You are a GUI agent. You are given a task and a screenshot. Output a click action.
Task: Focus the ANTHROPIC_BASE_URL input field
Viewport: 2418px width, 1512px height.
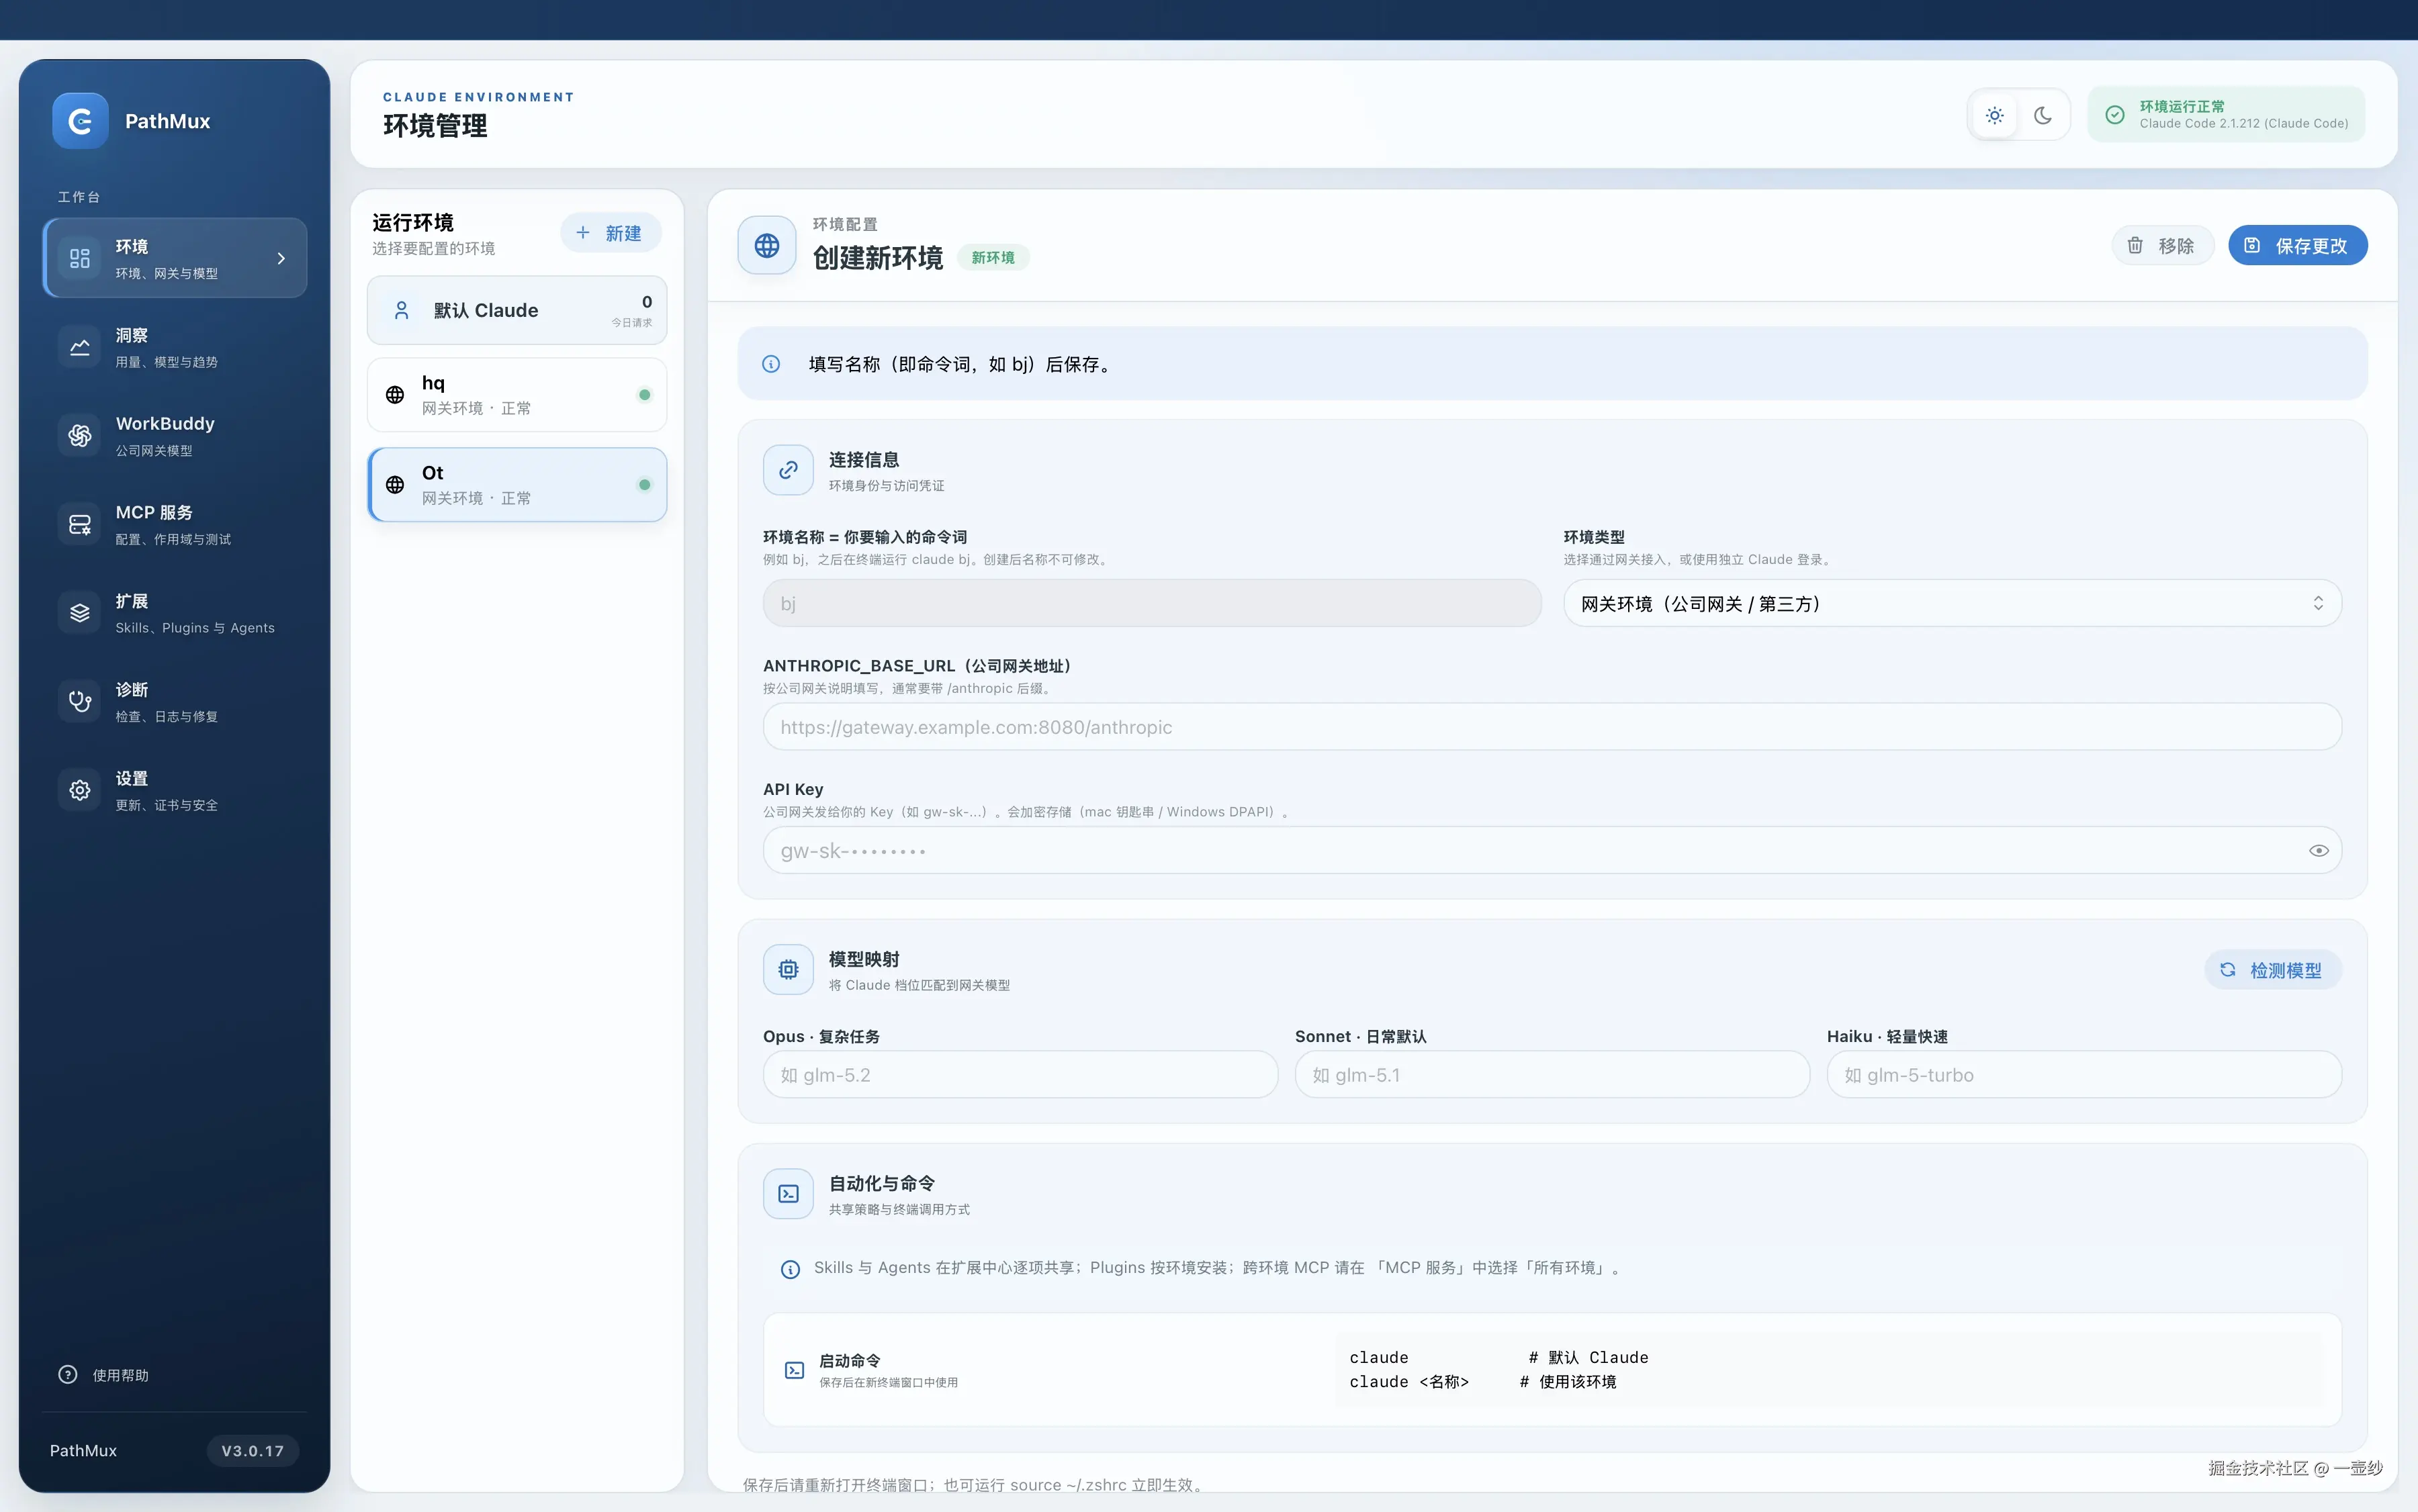coord(1553,727)
